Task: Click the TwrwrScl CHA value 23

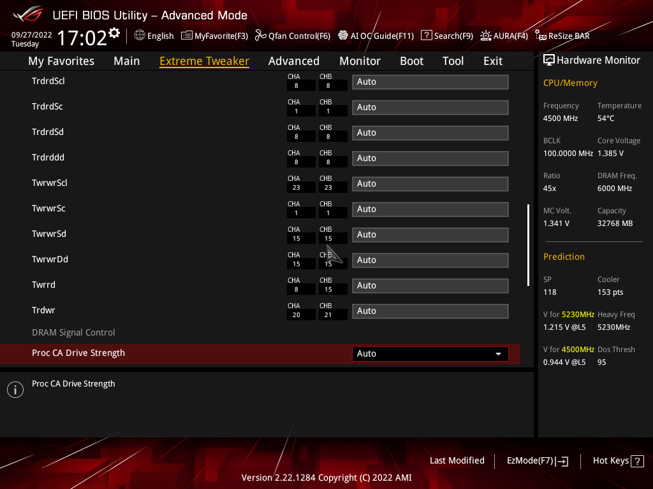Action: 296,188
